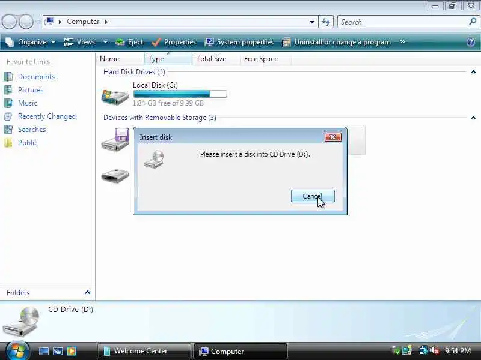Click the computer icon in address bar
This screenshot has height=360, width=481.
pos(49,22)
